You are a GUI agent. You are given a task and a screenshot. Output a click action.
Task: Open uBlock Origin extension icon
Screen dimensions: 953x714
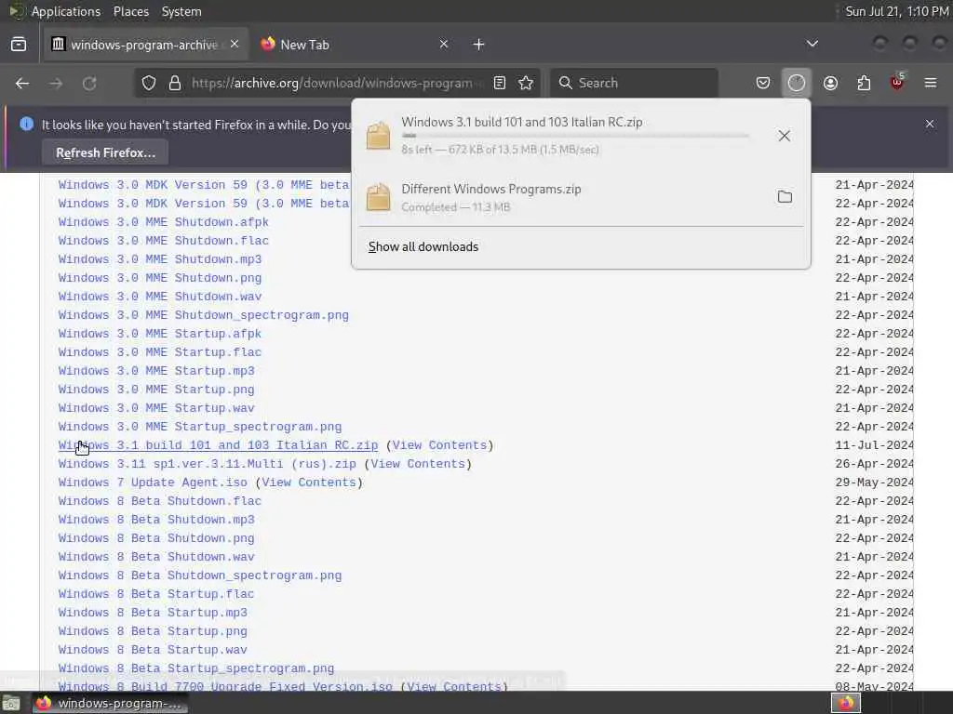(897, 82)
